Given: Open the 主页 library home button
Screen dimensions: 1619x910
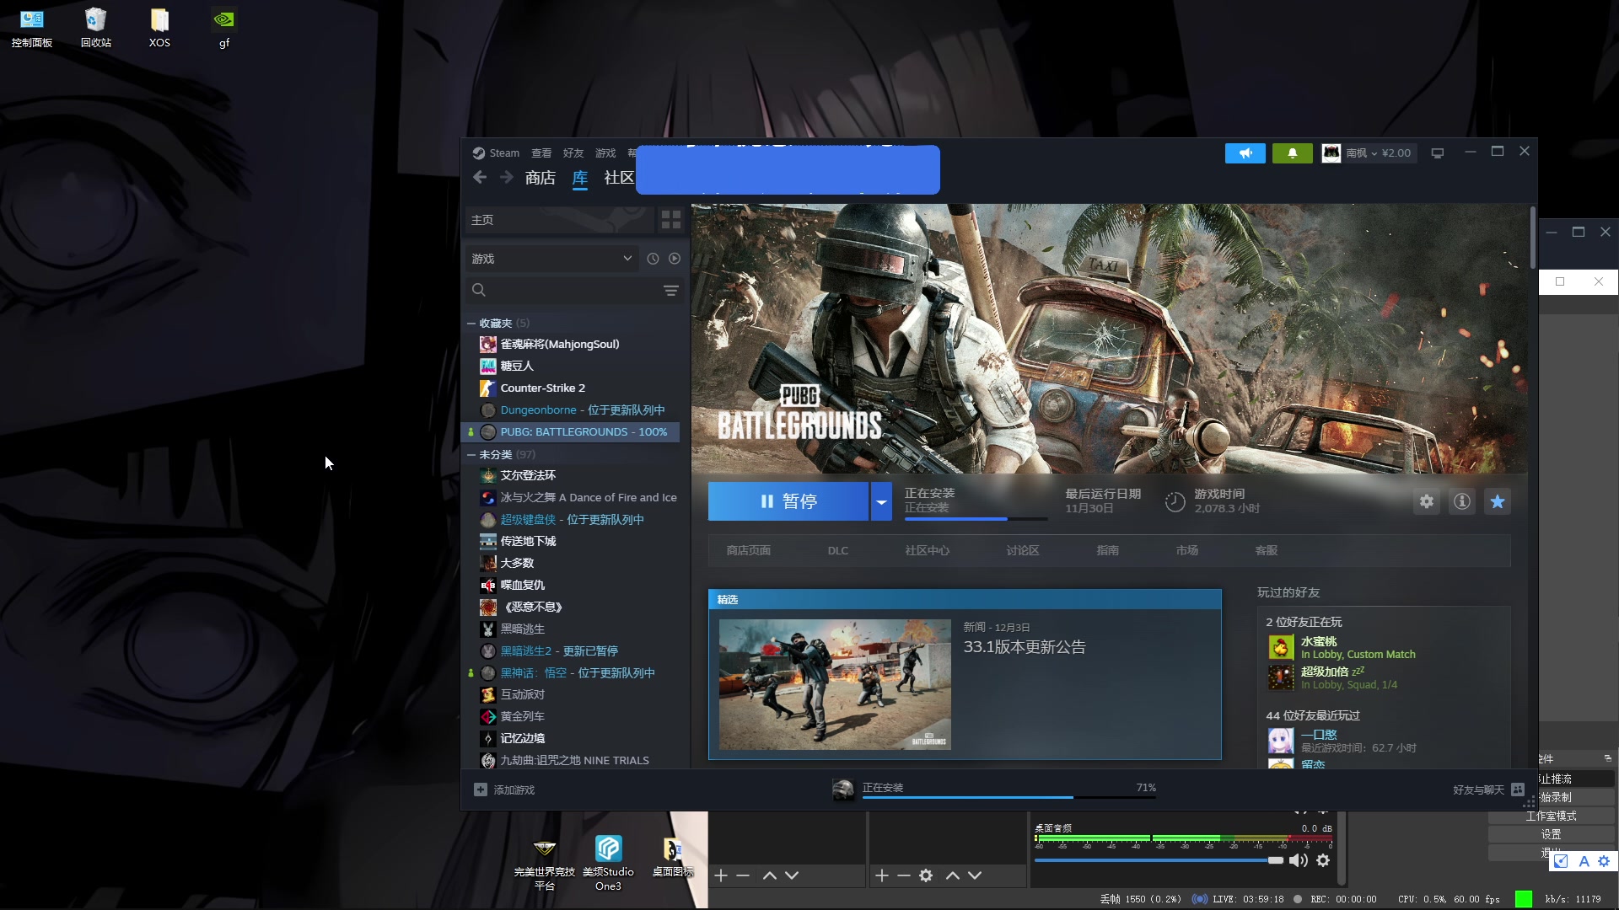Looking at the screenshot, I should [x=559, y=220].
